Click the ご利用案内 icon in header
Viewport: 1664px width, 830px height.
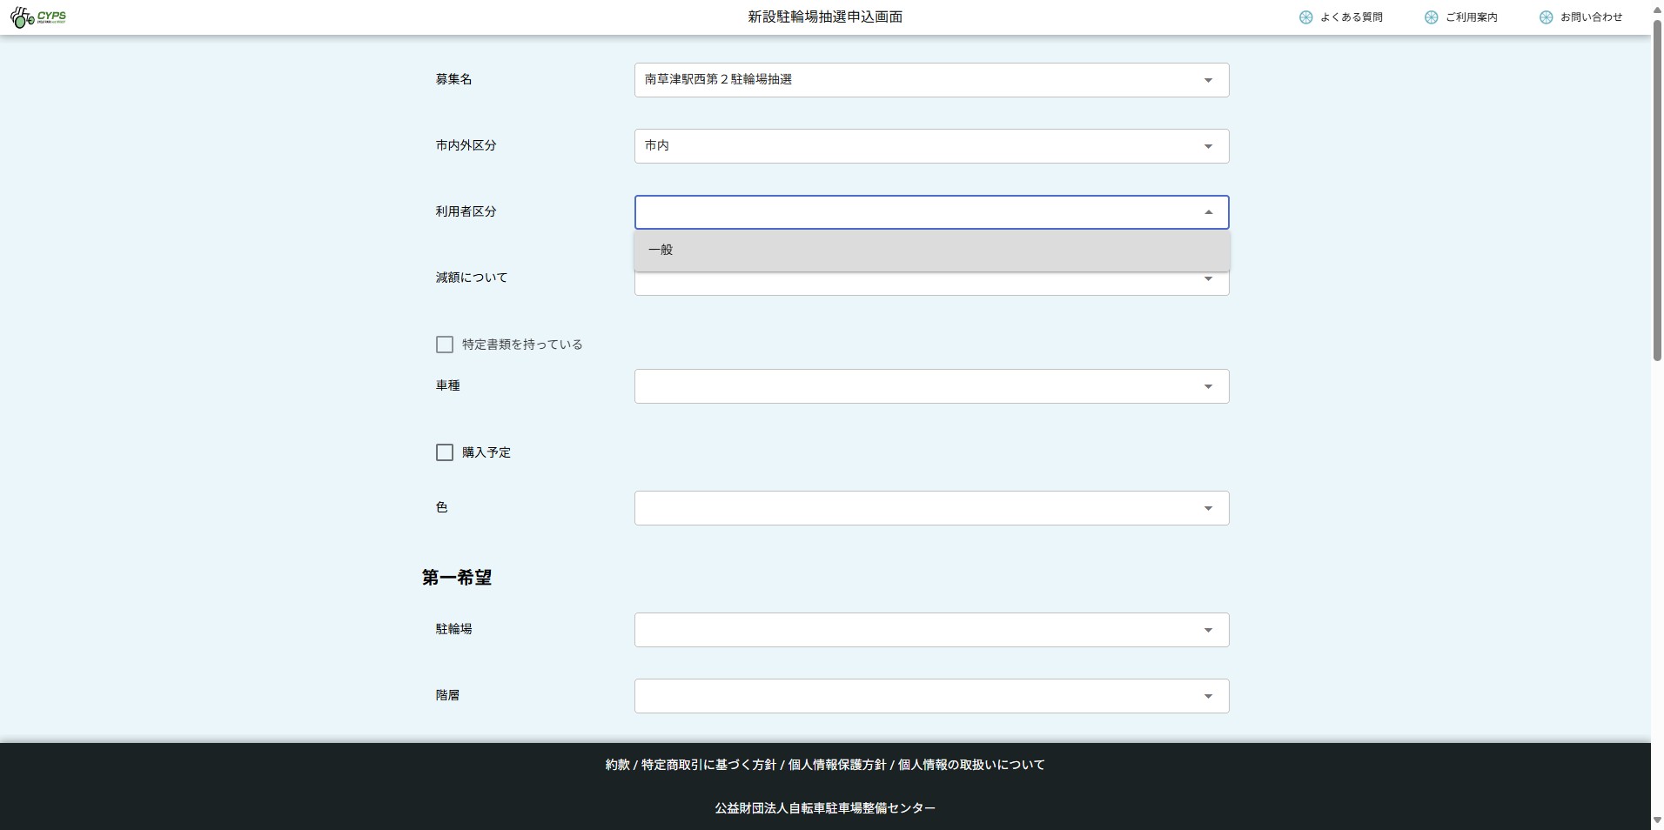coord(1431,17)
